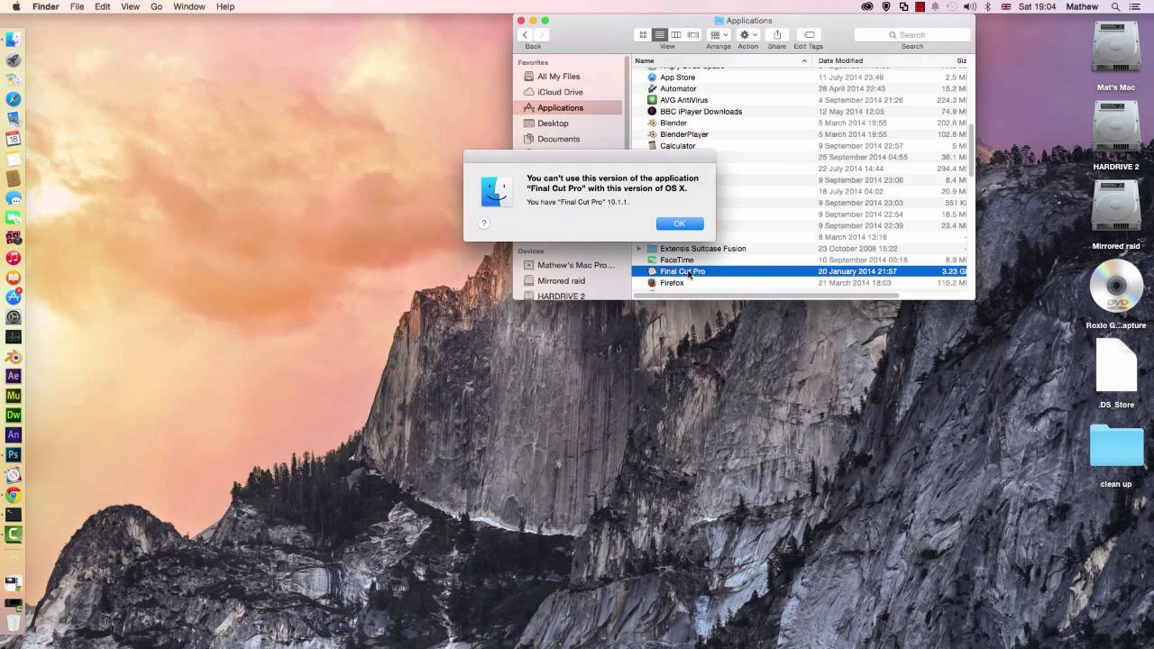This screenshot has width=1154, height=649.
Task: Select Mathew's Mac Pro device
Action: click(x=575, y=265)
